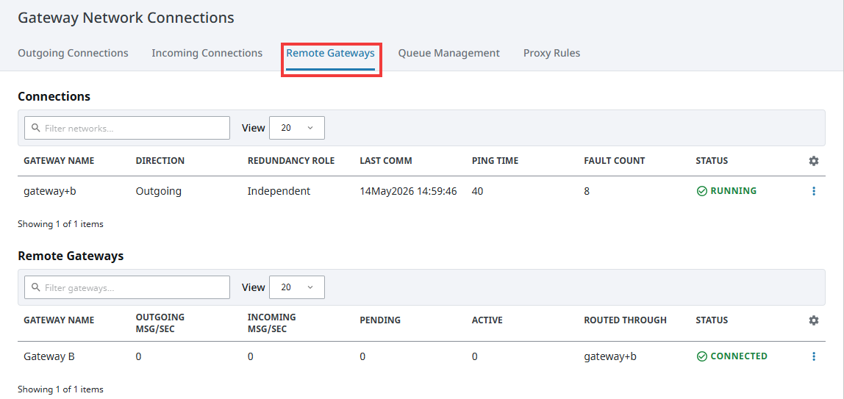Select gateway+b name in Connections table

pyautogui.click(x=49, y=191)
